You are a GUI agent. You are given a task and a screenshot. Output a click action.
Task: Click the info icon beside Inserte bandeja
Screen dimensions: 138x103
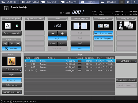6,8
